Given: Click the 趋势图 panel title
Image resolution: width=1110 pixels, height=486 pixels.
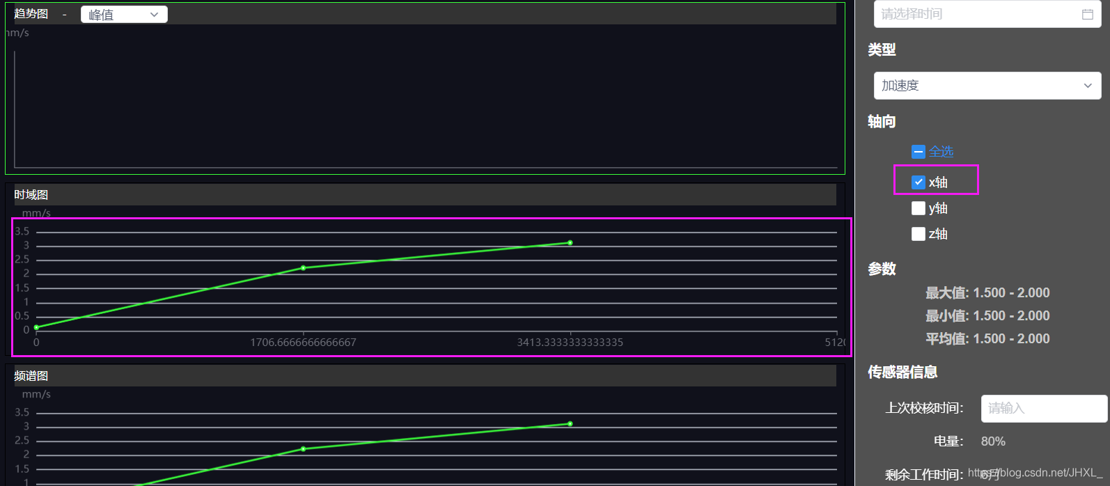Looking at the screenshot, I should point(31,14).
